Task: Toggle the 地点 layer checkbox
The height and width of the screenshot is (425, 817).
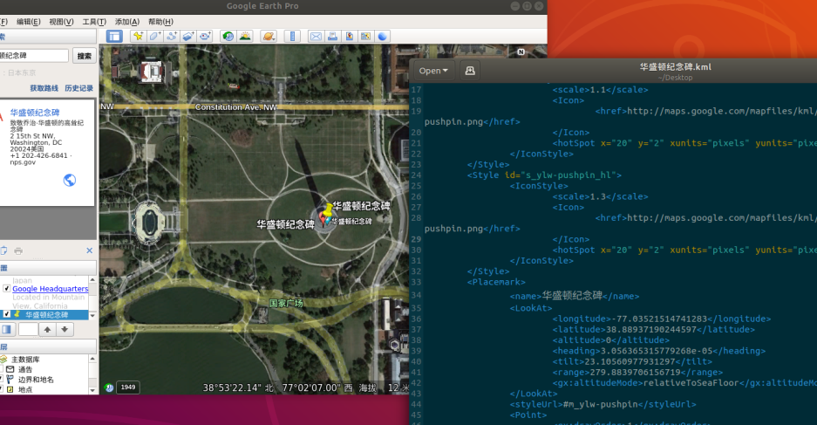Action: coord(1,389)
